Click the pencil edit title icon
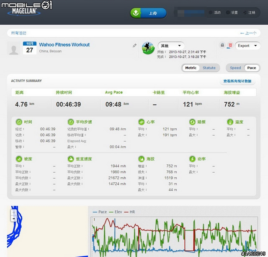The width and height of the screenshot is (268, 257). [x=134, y=46]
